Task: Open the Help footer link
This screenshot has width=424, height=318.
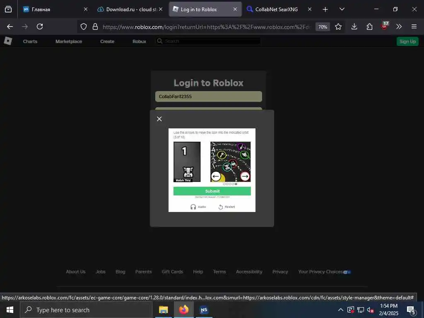Action: [198, 272]
